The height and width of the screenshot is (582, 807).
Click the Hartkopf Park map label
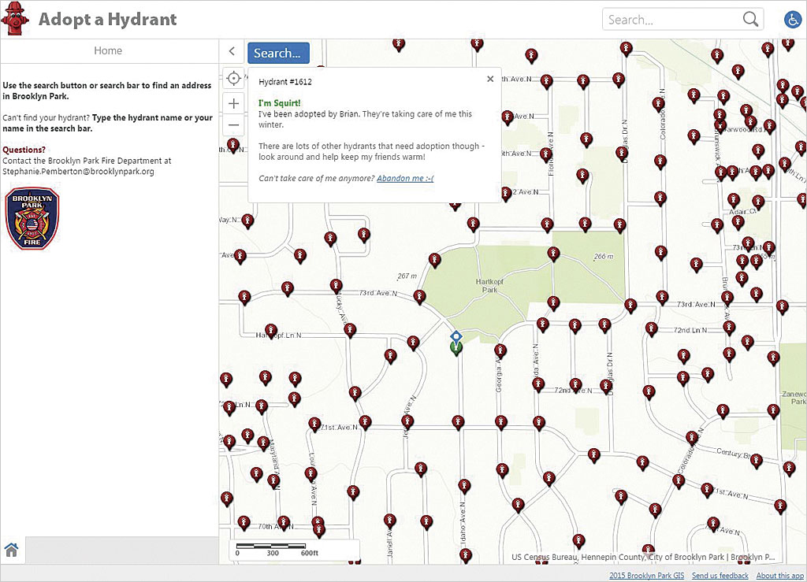[x=489, y=285]
